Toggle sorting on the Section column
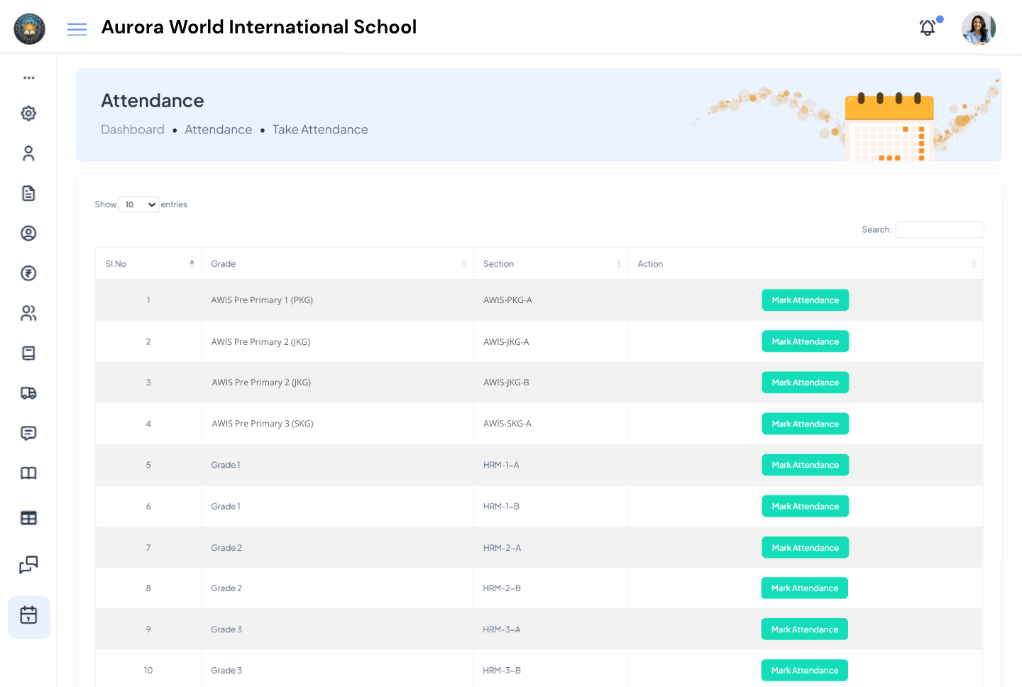The image size is (1022, 687). [617, 263]
